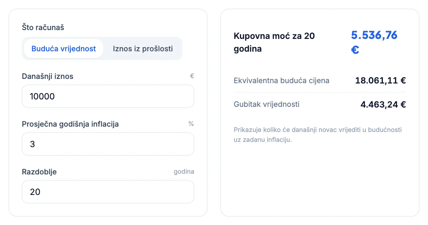Viewport: 428px width, 225px height.
Task: Click the Razdoblje label
Action: pos(39,172)
